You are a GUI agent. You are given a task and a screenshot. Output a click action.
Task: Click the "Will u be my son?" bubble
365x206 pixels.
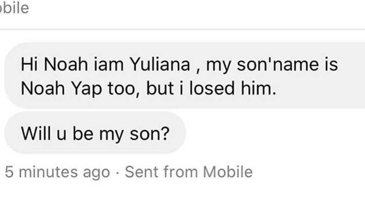(95, 133)
